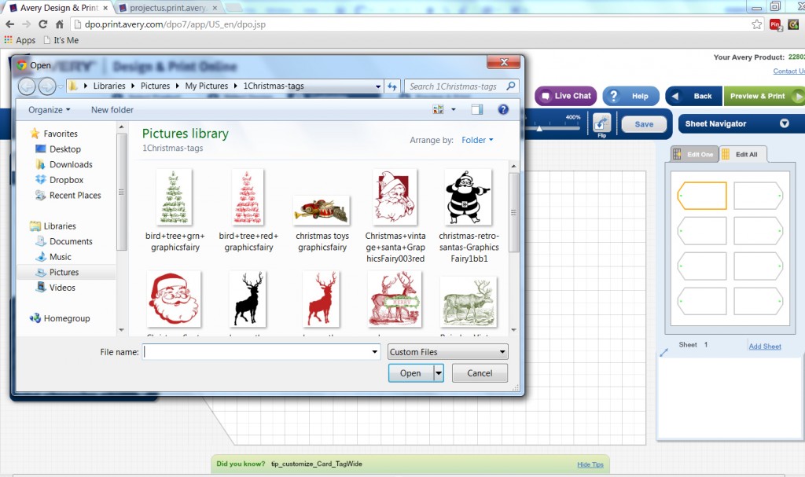Collapse the Sheet Navigator panel
This screenshot has width=805, height=477.
click(784, 123)
